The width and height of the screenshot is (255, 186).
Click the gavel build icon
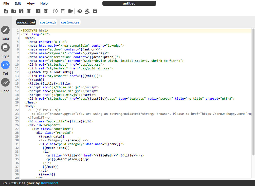click(x=87, y=11)
